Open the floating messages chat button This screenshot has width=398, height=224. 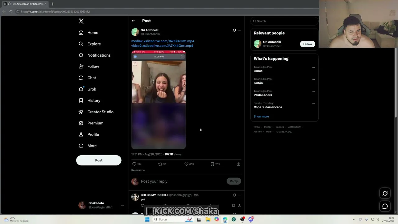[385, 206]
